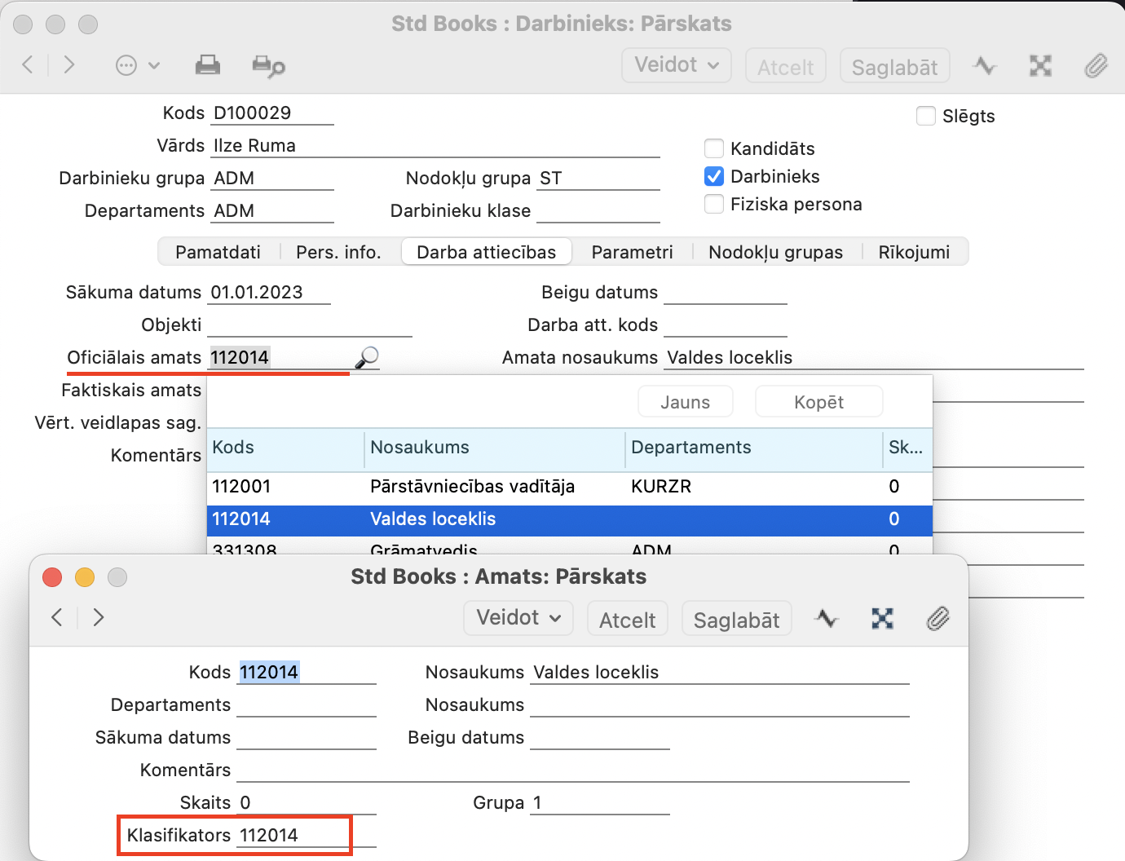Viewport: 1125px width, 861px height.
Task: Go to previous record in Darbinieks window
Action: [28, 64]
